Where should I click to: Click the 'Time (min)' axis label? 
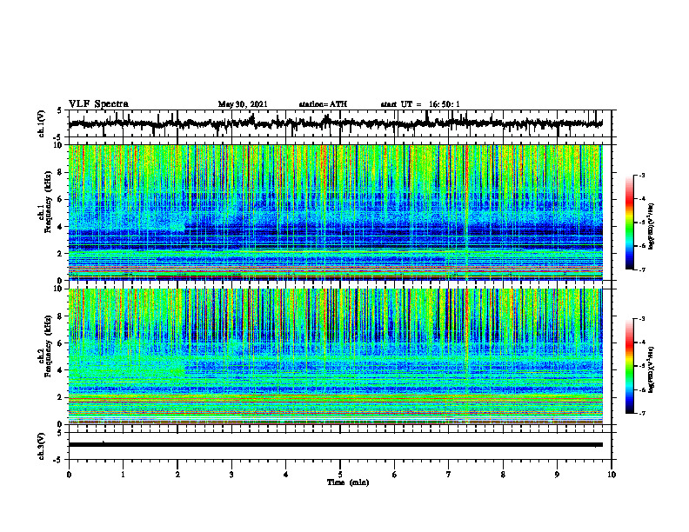[x=348, y=482]
